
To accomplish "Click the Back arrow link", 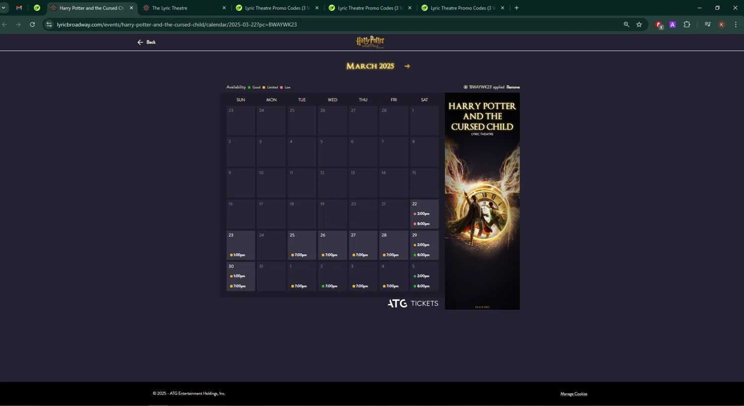I will coord(146,42).
